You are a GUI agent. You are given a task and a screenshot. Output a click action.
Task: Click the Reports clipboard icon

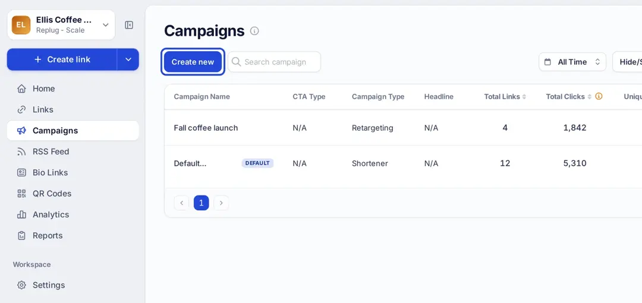pyautogui.click(x=21, y=235)
